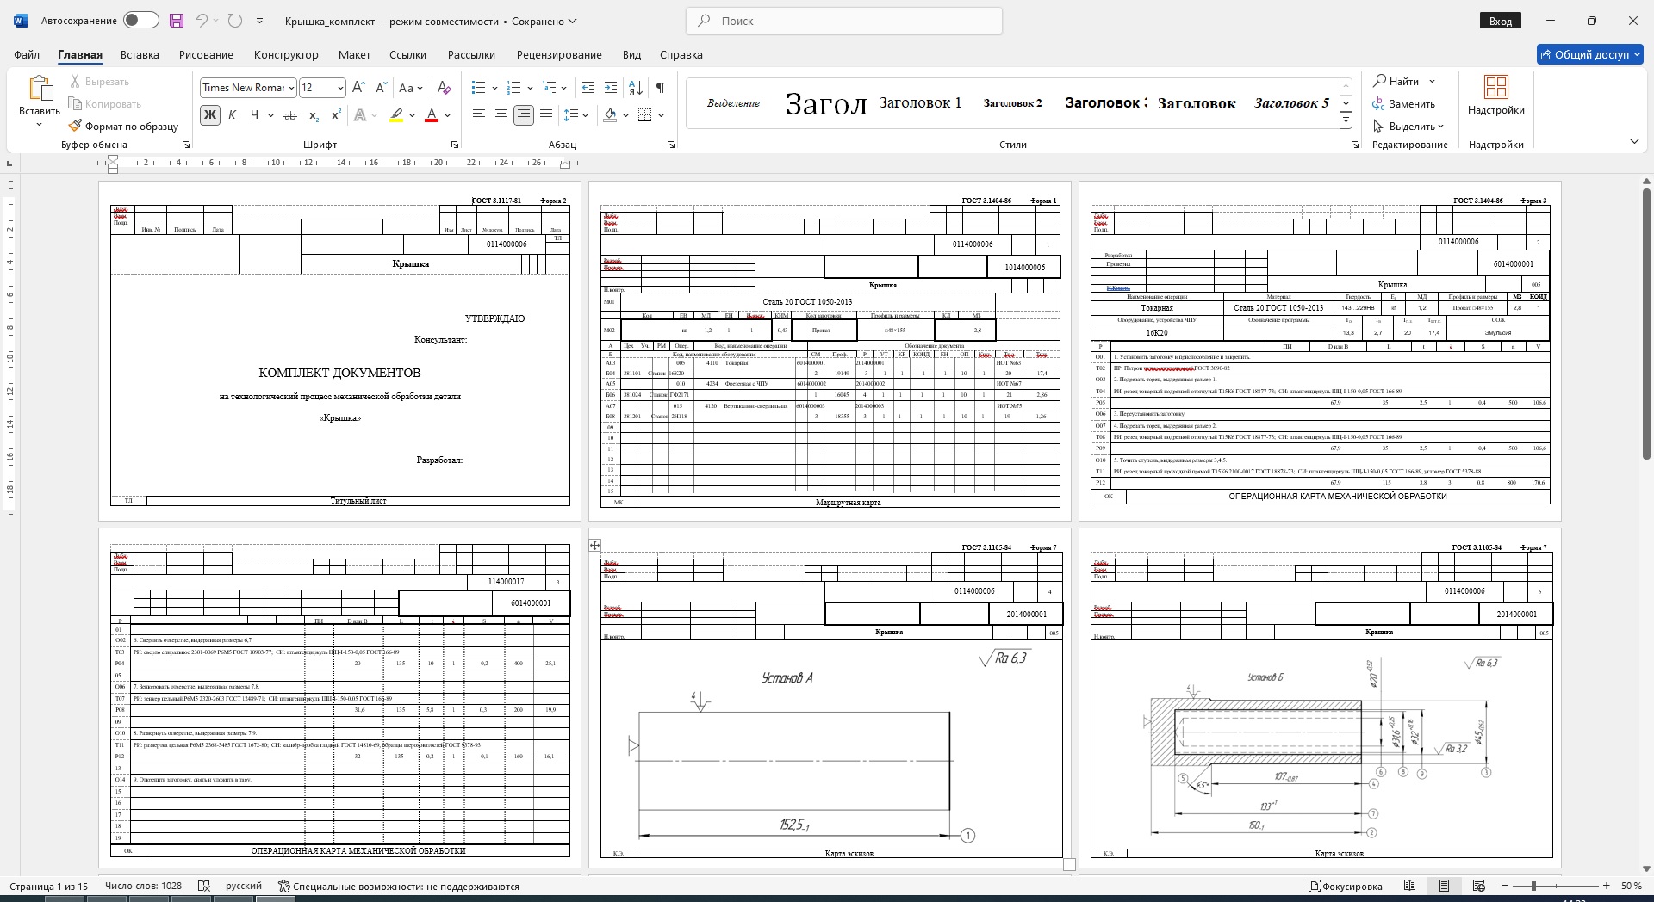Viewport: 1654px width, 902px height.
Task: Click the Поиск search field
Action: 844,21
